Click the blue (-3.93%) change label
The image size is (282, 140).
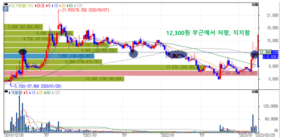click(270, 57)
